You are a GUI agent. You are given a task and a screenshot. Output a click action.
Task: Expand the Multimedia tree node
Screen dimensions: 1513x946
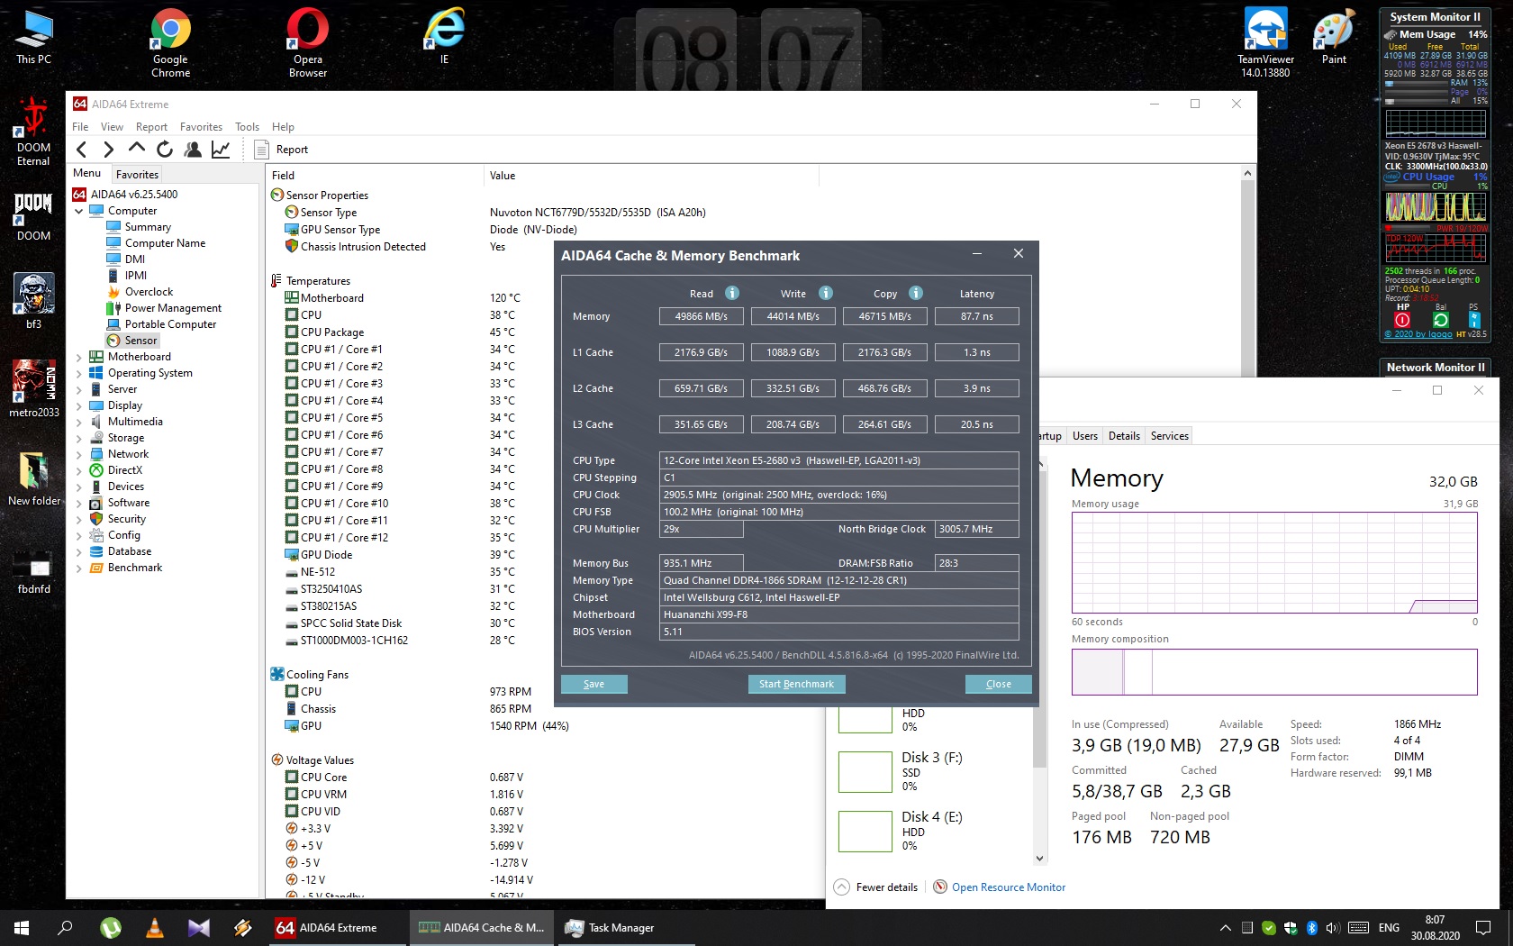tap(78, 422)
